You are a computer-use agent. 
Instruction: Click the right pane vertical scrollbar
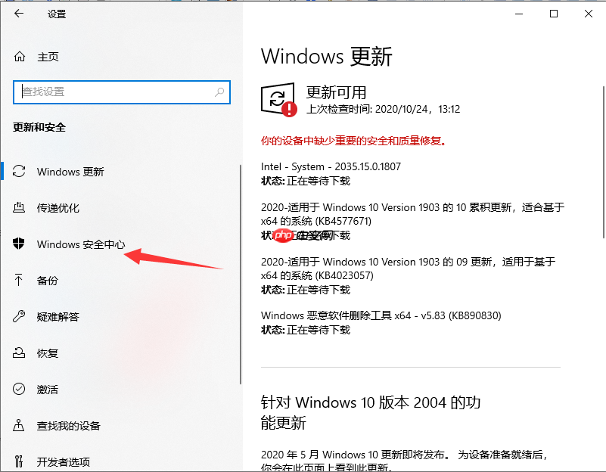pyautogui.click(x=603, y=162)
